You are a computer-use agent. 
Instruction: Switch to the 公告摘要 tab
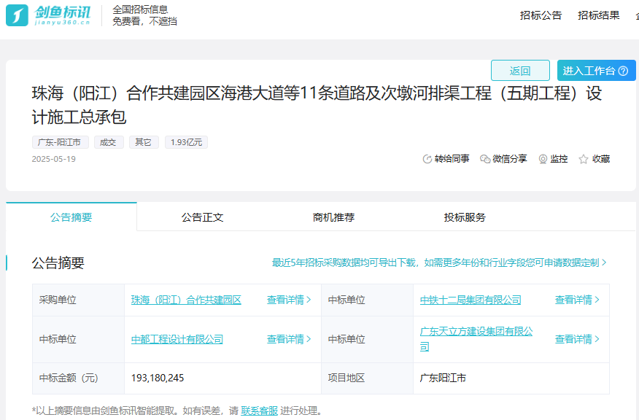71,217
